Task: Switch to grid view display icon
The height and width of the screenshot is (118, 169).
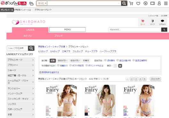Action: [x=120, y=66]
